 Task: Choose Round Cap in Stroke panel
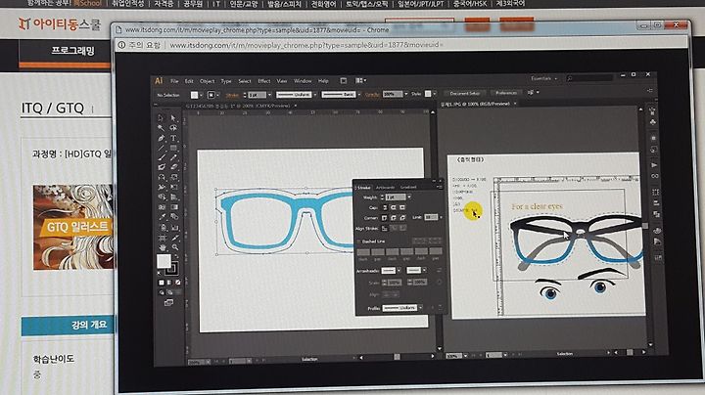(394, 207)
